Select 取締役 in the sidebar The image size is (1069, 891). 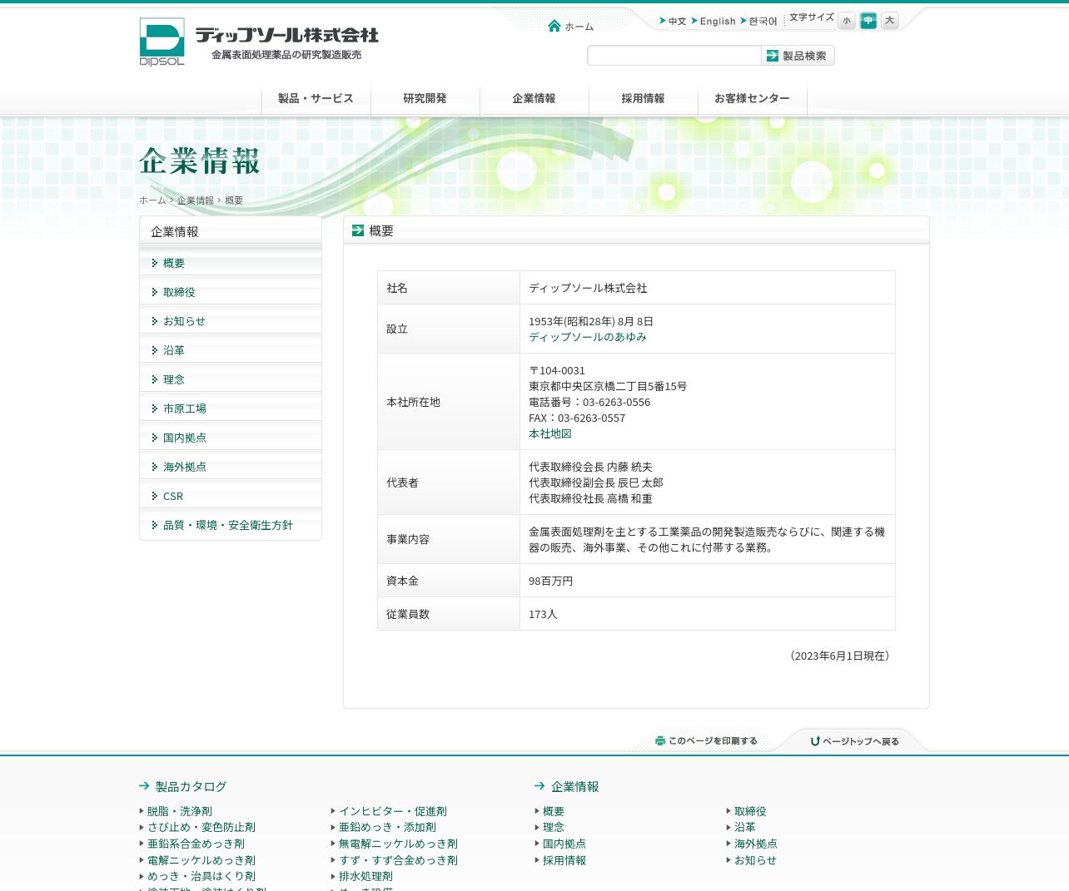pos(231,292)
